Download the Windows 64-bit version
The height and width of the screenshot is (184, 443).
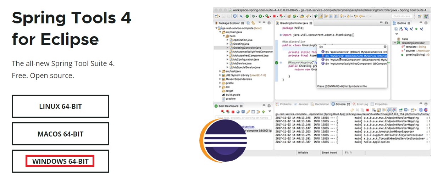(60, 161)
